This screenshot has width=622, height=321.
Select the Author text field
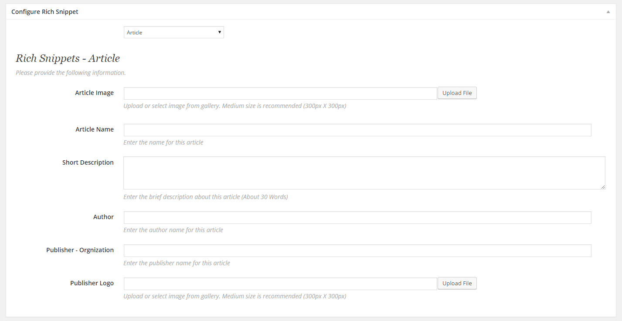[x=357, y=217]
